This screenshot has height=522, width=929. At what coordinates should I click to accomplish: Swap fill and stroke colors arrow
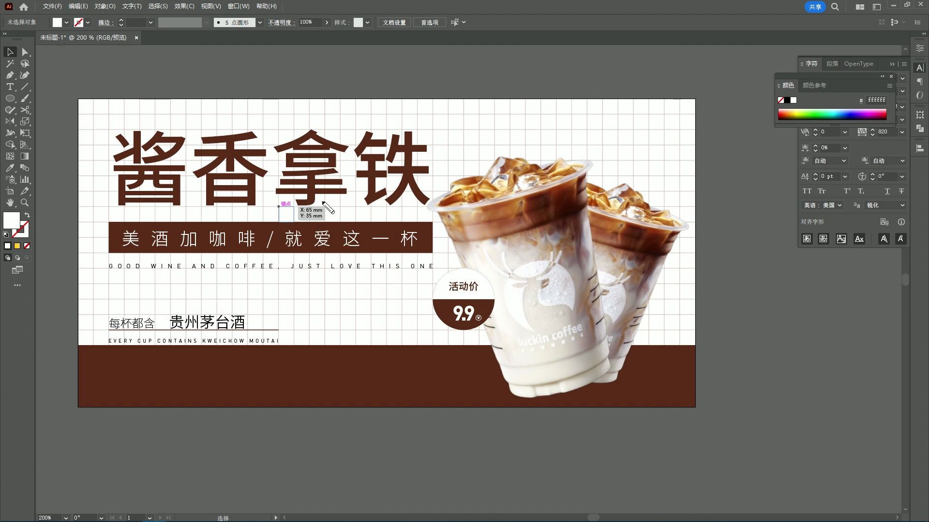27,215
